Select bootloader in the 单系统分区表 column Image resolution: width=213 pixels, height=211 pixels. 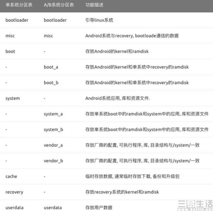click(17, 20)
